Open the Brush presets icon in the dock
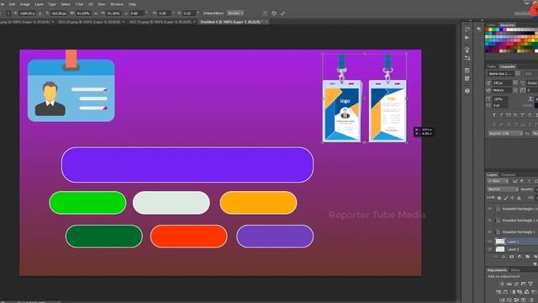 click(x=467, y=50)
